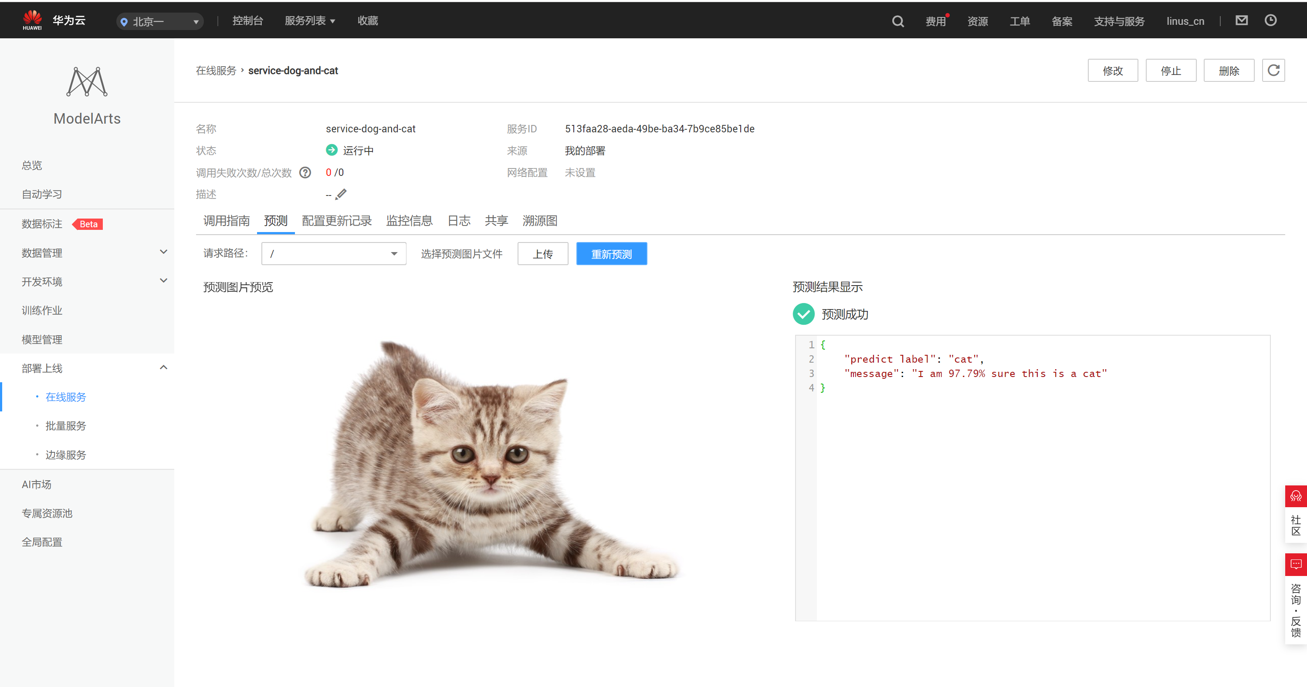Image resolution: width=1307 pixels, height=687 pixels.
Task: Click the 上传 button
Action: 542,253
